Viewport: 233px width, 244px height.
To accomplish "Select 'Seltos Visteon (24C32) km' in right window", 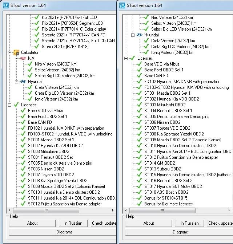I will [x=174, y=23].
